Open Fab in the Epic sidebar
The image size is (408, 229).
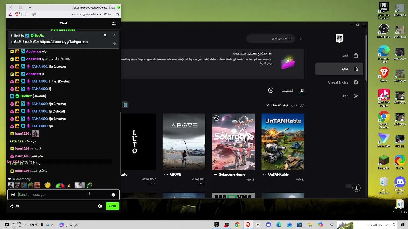pyautogui.click(x=339, y=96)
